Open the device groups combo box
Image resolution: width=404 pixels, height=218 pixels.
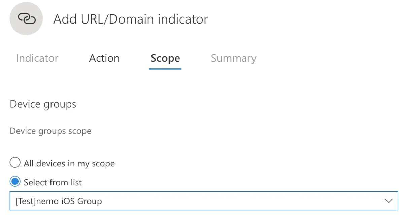[204, 201]
